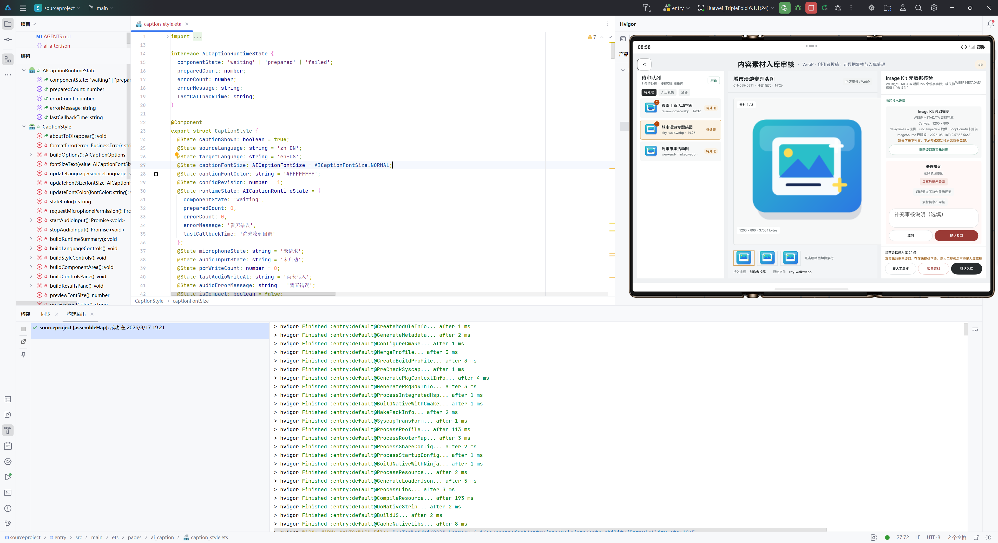This screenshot has width=998, height=543.
Task: Click the 刷新 button in preview queue
Action: (714, 80)
